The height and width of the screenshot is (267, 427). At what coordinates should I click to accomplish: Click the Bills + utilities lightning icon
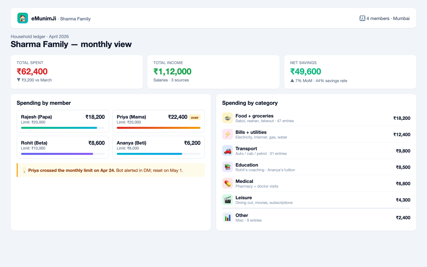(x=228, y=134)
